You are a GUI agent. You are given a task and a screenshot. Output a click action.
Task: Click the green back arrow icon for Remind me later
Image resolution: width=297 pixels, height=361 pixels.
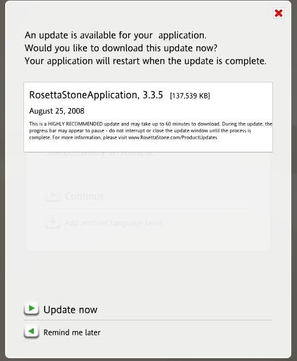(31, 332)
